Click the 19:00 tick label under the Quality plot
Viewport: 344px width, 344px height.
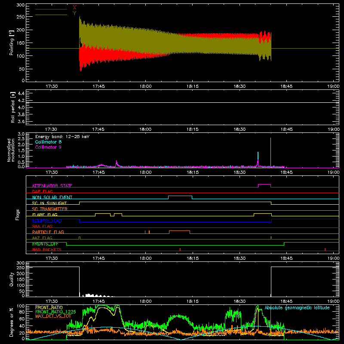point(333,301)
